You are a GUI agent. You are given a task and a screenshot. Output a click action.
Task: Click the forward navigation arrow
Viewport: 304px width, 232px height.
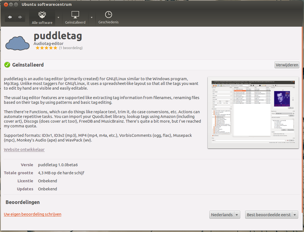tap(20, 17)
